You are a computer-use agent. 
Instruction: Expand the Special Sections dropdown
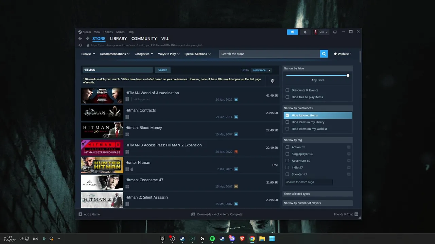197,54
